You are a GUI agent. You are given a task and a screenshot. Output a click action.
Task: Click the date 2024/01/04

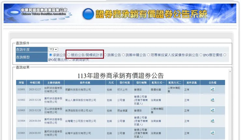click(x=35, y=121)
